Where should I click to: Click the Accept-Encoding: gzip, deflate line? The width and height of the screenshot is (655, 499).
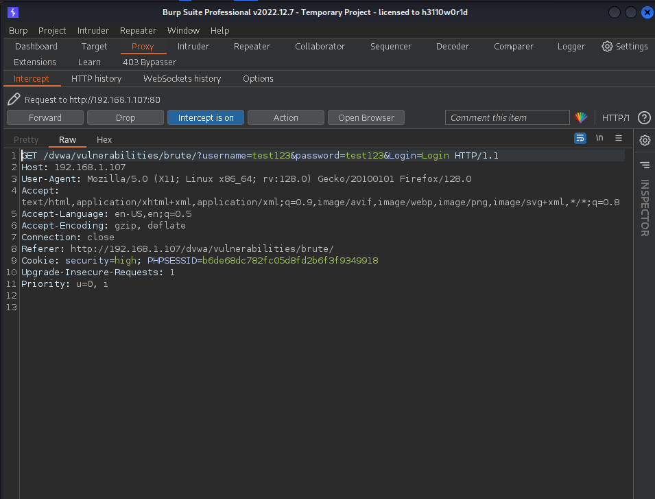click(x=104, y=226)
